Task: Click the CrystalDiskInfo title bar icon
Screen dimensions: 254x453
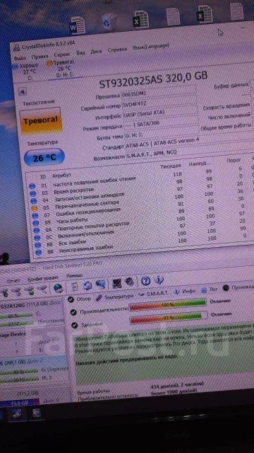Action: point(17,47)
